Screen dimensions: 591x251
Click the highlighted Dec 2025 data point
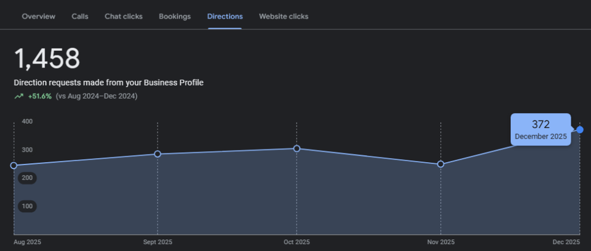pos(579,130)
